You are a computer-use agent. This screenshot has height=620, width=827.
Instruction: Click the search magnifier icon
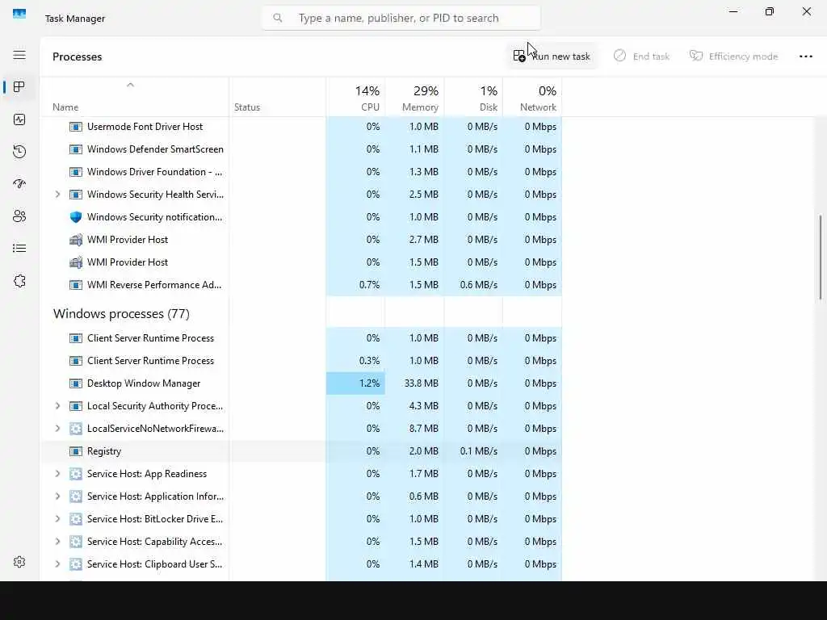[278, 18]
